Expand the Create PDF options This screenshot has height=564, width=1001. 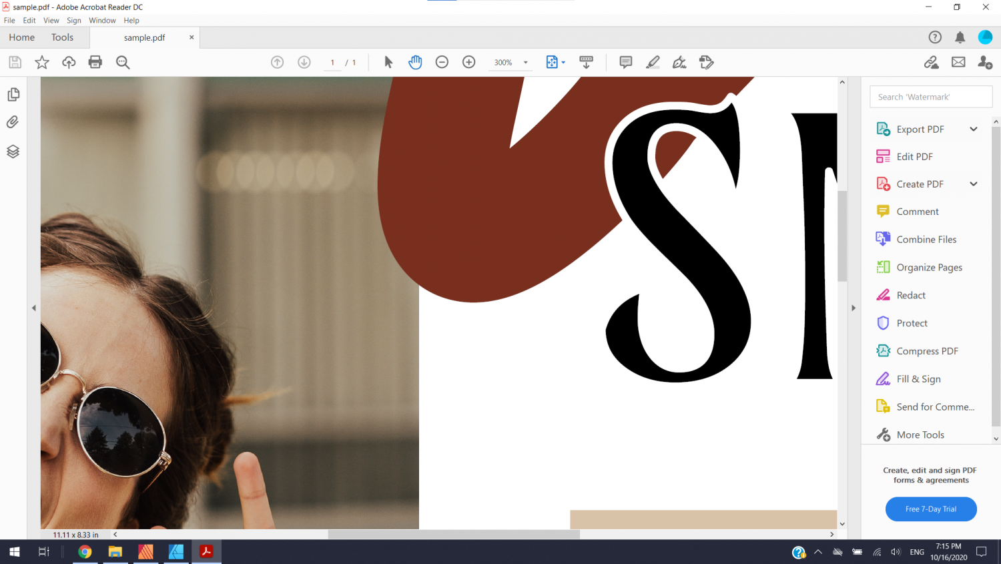pyautogui.click(x=973, y=184)
